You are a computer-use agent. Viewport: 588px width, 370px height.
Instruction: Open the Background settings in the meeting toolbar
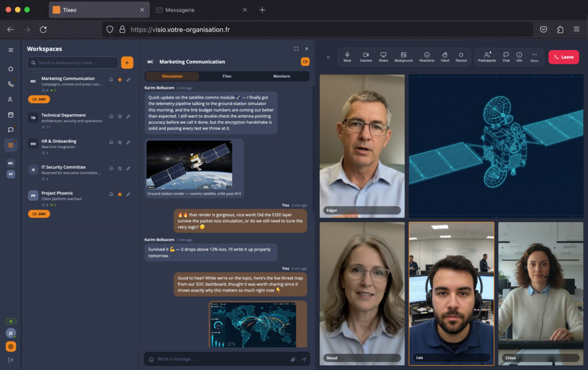click(404, 57)
